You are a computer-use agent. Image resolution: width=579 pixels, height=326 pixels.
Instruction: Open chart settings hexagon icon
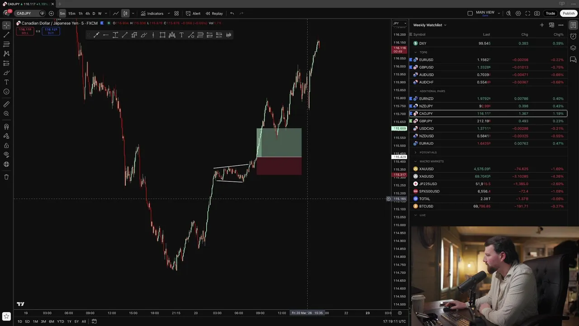[x=518, y=14]
